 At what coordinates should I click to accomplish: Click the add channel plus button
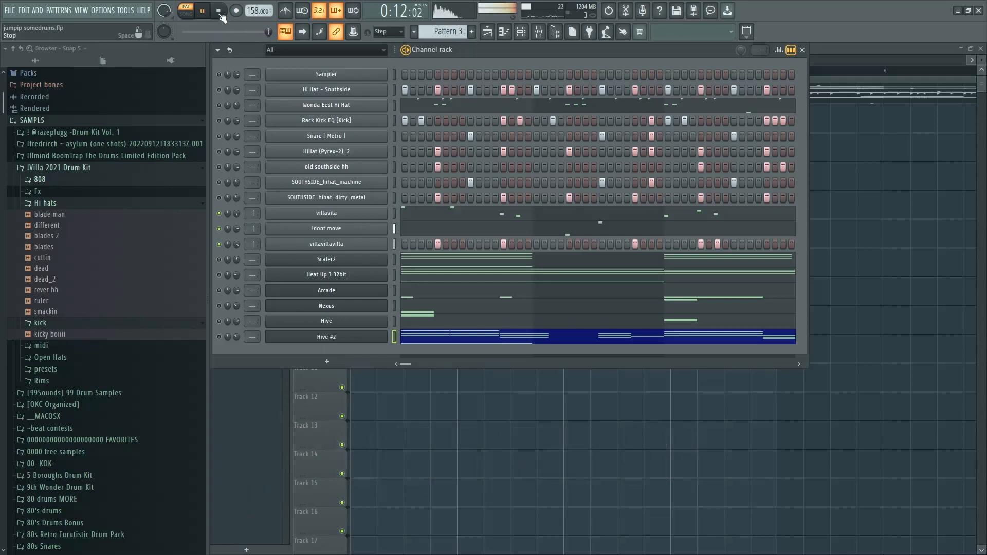point(326,361)
